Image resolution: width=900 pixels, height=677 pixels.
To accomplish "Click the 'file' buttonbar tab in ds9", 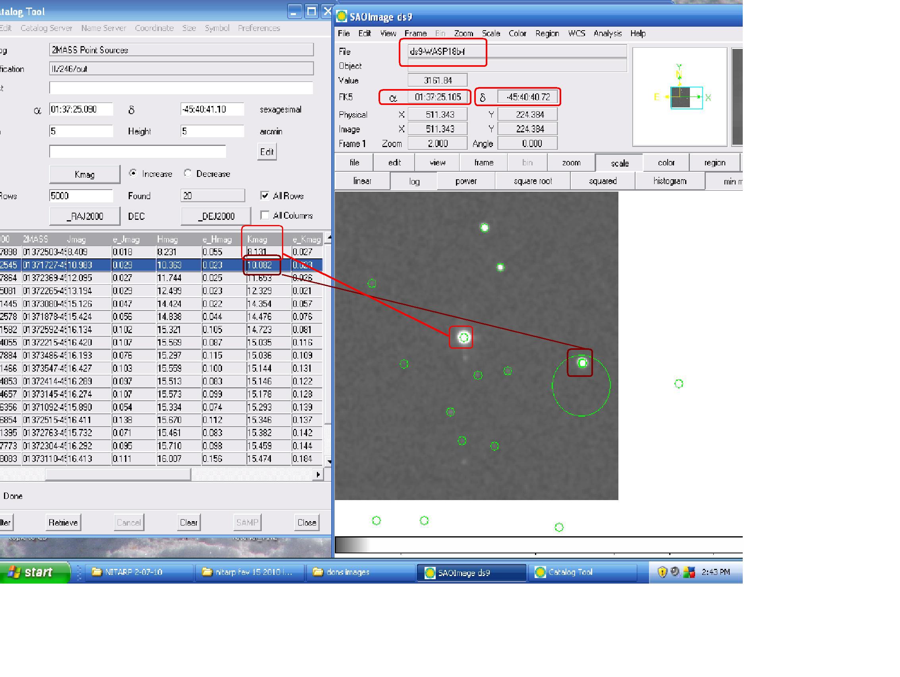I will coord(354,163).
